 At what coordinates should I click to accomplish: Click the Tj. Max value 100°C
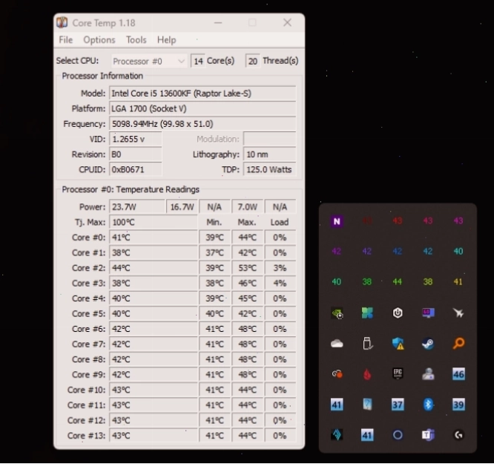coord(154,223)
